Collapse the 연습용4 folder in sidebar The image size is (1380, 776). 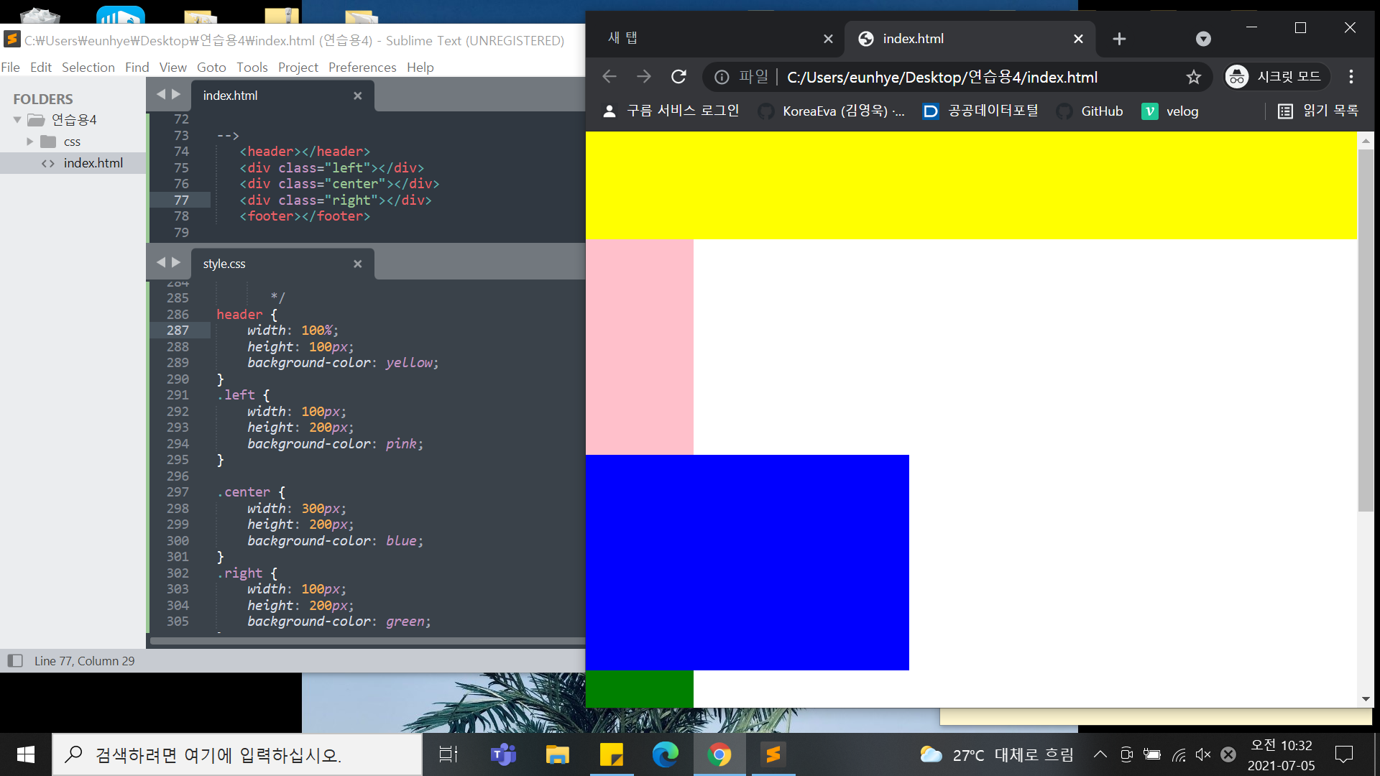coord(17,120)
